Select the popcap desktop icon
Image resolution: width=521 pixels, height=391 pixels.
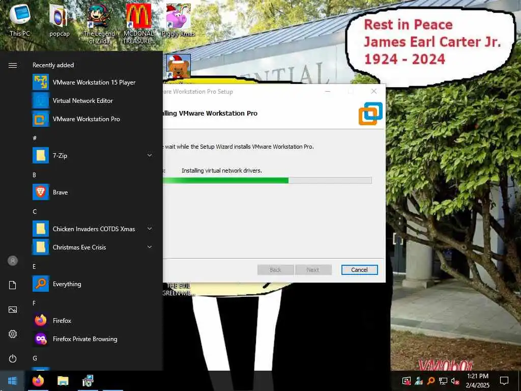click(x=59, y=20)
